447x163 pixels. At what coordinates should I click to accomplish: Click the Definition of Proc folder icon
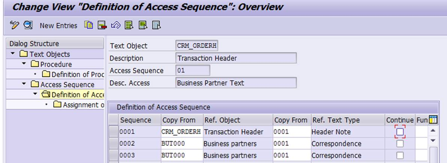[46, 74]
